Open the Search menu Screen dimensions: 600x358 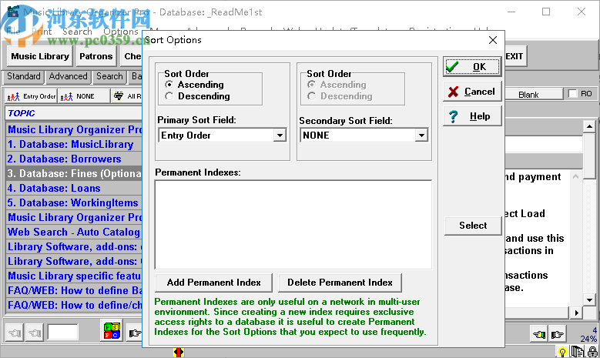coord(77,32)
